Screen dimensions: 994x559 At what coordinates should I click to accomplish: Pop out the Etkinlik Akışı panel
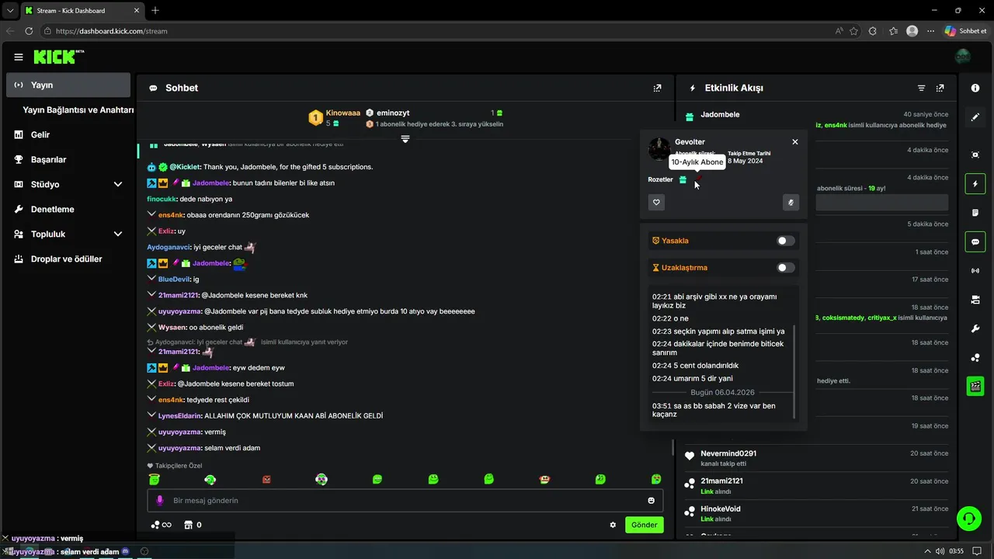[940, 88]
